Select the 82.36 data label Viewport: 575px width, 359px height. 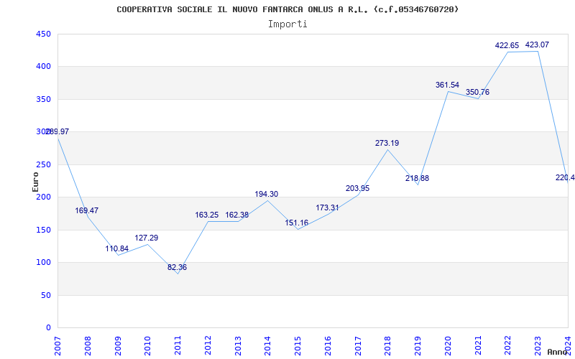tap(177, 267)
